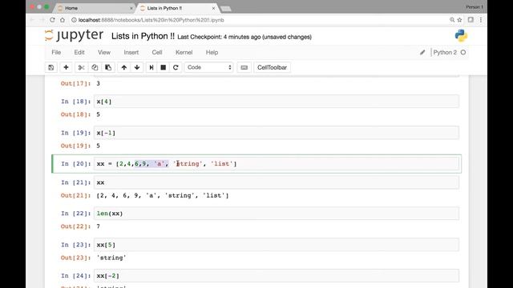Screen dimensions: 513x288
Task: Click inside cell In [19] containing x[-1]
Action: pos(276,133)
